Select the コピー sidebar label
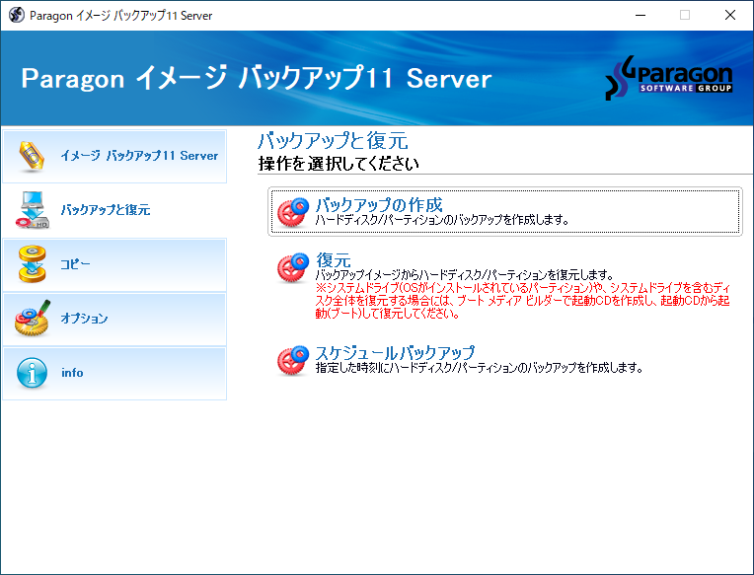Image resolution: width=754 pixels, height=575 pixels. coord(75,264)
